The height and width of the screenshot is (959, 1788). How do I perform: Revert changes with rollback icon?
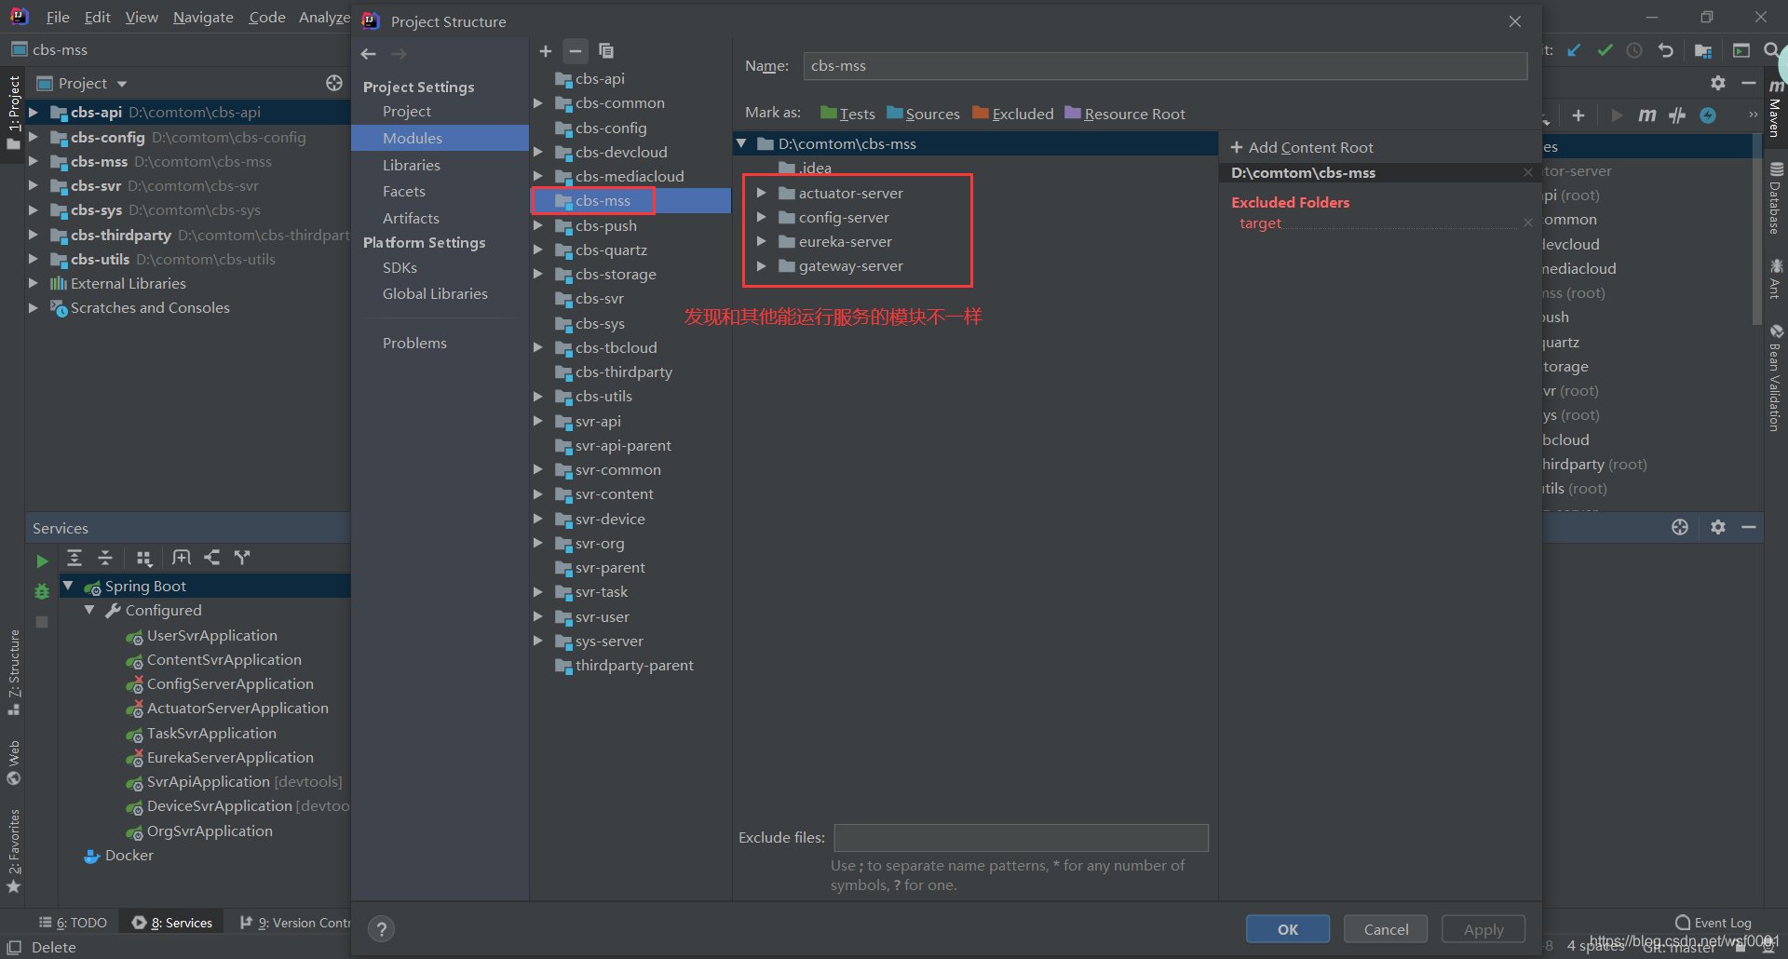[x=1666, y=50]
